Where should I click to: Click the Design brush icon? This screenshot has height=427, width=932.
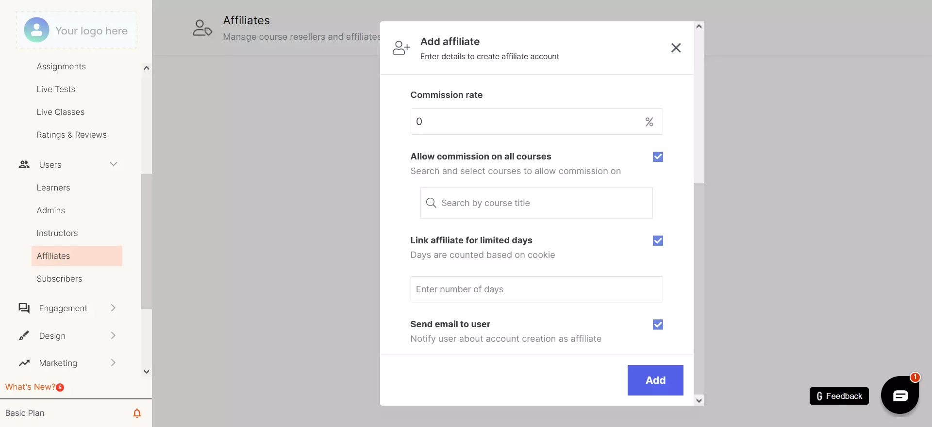24,336
